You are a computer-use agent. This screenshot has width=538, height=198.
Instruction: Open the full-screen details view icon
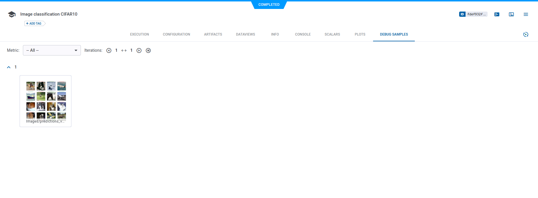511,14
